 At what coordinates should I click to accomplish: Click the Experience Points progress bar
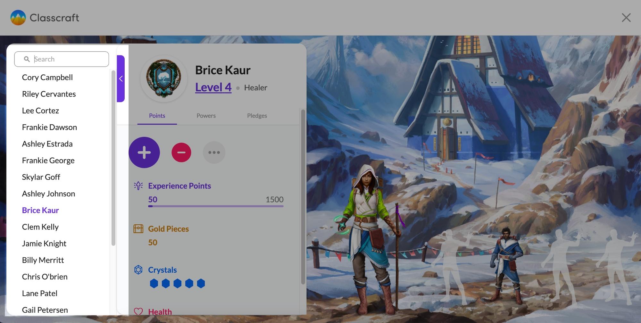click(216, 206)
